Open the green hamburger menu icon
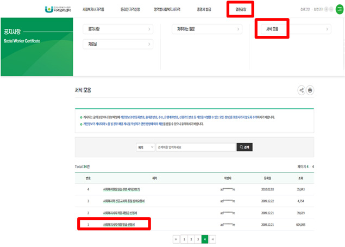Screen dimensions: 345x247 (339, 10)
